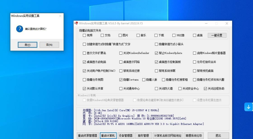Viewport: 253px width, 139px height.
Task: Click the 网卡 Wi-Fi 6 AX201 line
Action: [143, 124]
